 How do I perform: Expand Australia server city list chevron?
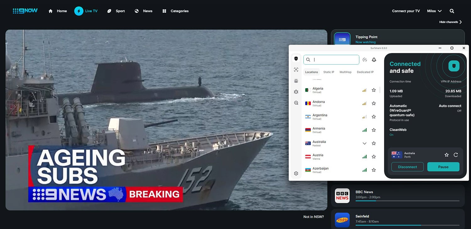tap(365, 143)
